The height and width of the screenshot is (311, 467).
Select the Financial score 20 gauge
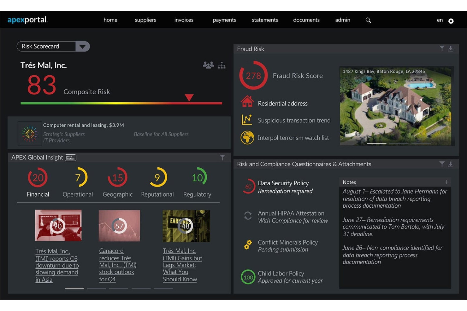[x=38, y=178]
